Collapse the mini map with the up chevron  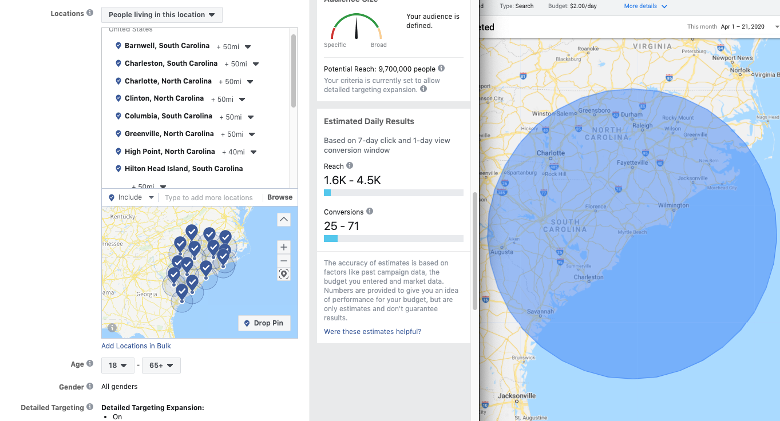point(284,219)
